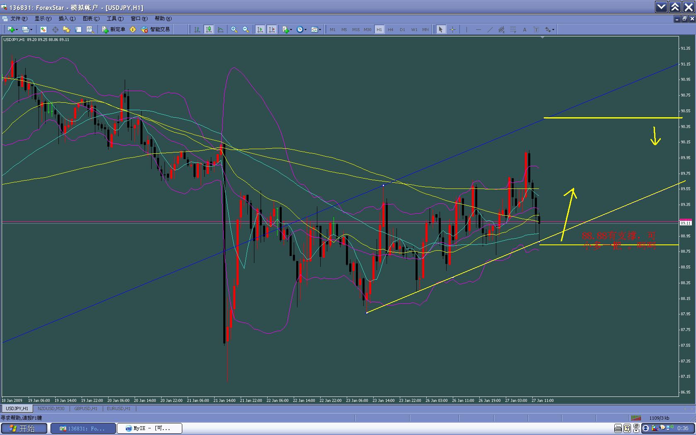Open the arrows objects tool

[548, 29]
